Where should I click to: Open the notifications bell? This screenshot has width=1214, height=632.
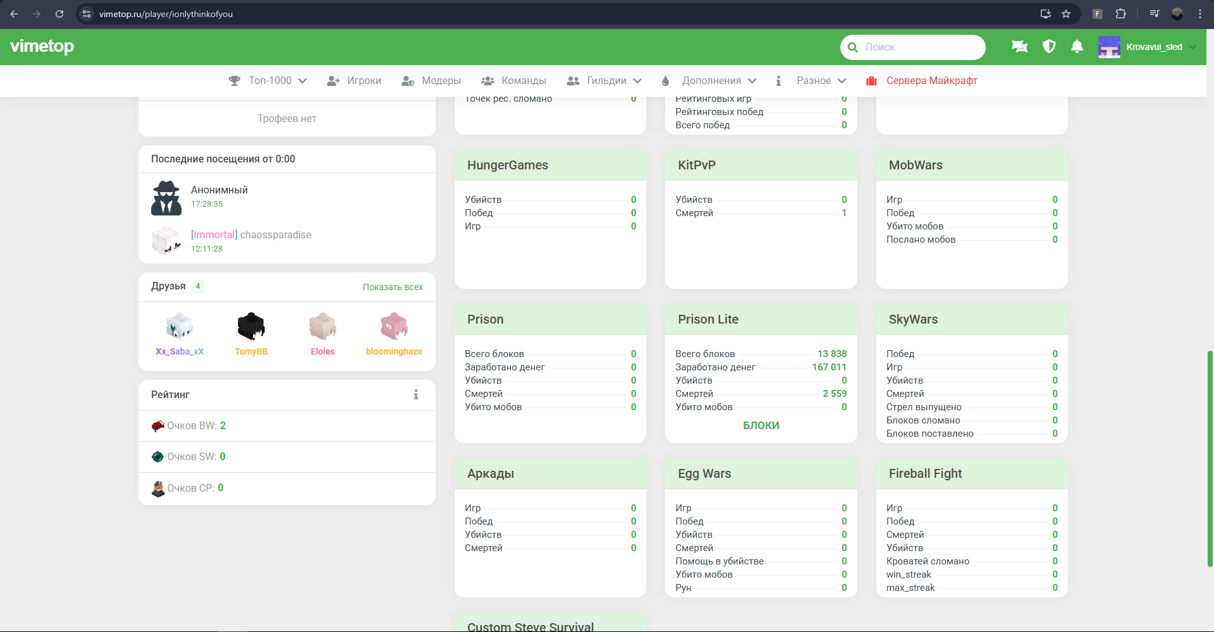(x=1077, y=47)
